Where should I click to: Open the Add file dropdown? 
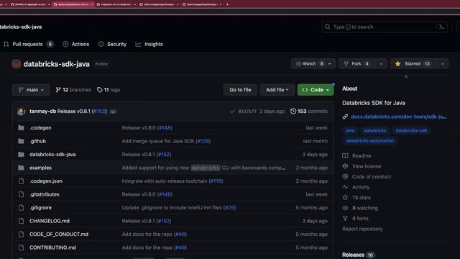click(277, 90)
